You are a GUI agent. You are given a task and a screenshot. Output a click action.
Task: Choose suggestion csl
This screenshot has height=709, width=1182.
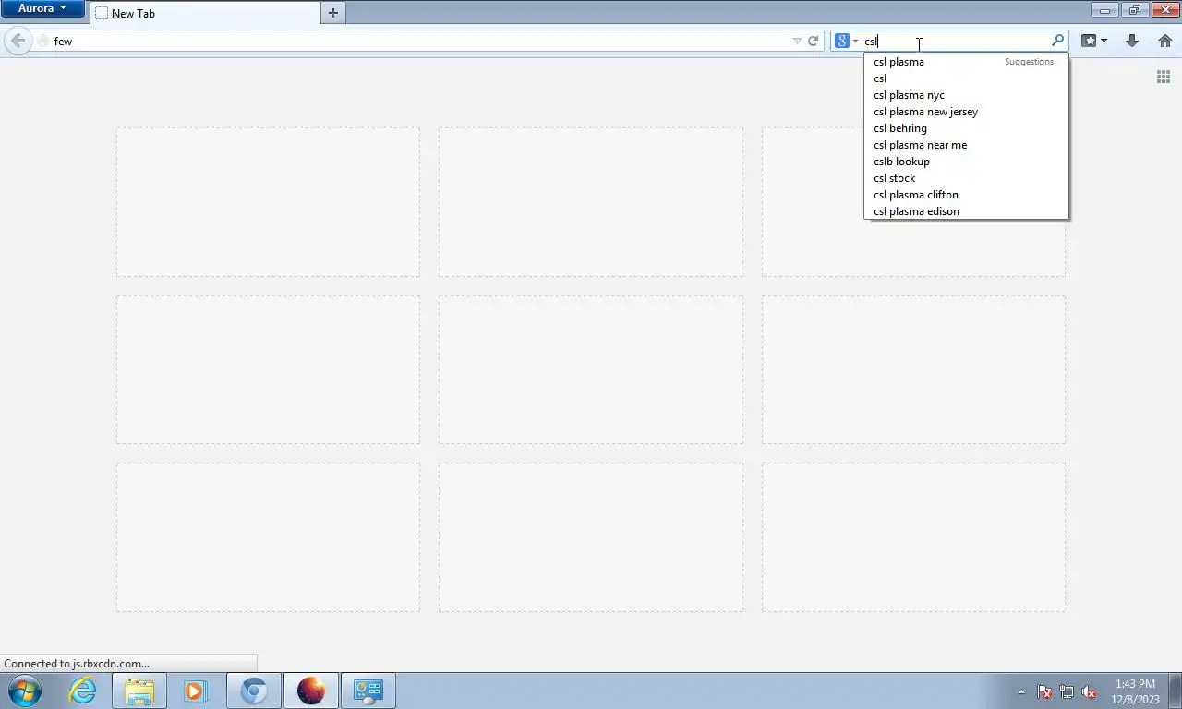point(966,78)
